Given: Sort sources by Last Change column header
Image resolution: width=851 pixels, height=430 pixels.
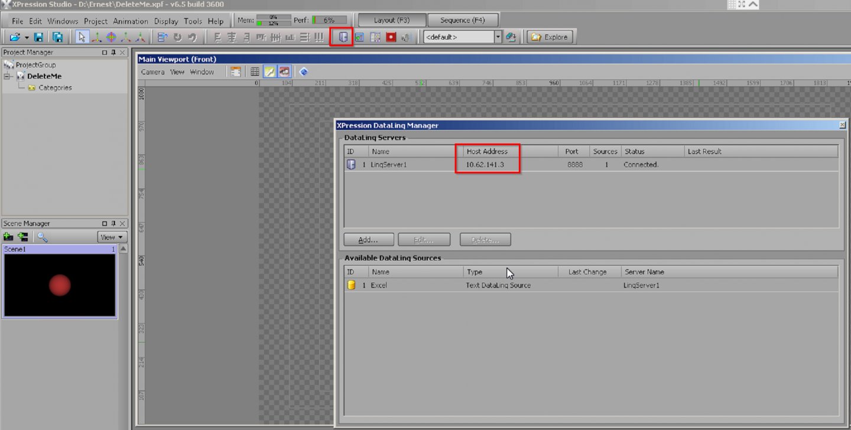Looking at the screenshot, I should 590,272.
